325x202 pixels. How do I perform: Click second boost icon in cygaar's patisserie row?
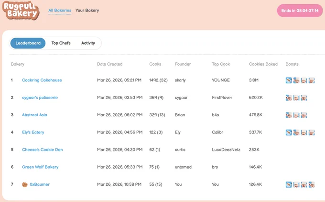click(296, 98)
